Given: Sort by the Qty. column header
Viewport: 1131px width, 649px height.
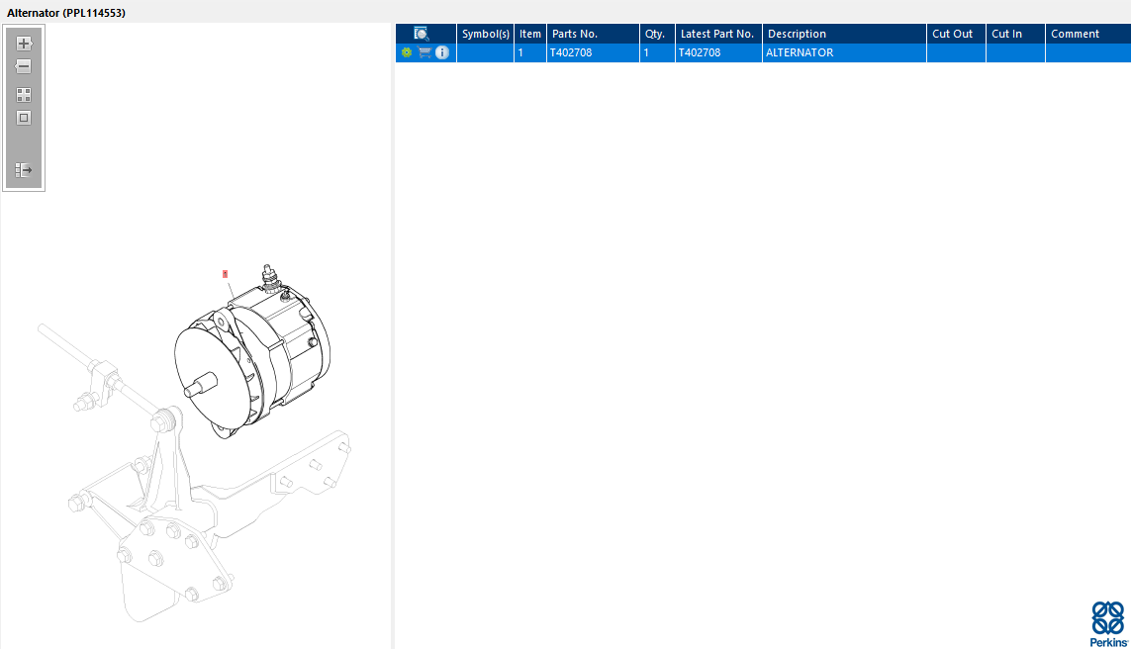Looking at the screenshot, I should pyautogui.click(x=657, y=34).
